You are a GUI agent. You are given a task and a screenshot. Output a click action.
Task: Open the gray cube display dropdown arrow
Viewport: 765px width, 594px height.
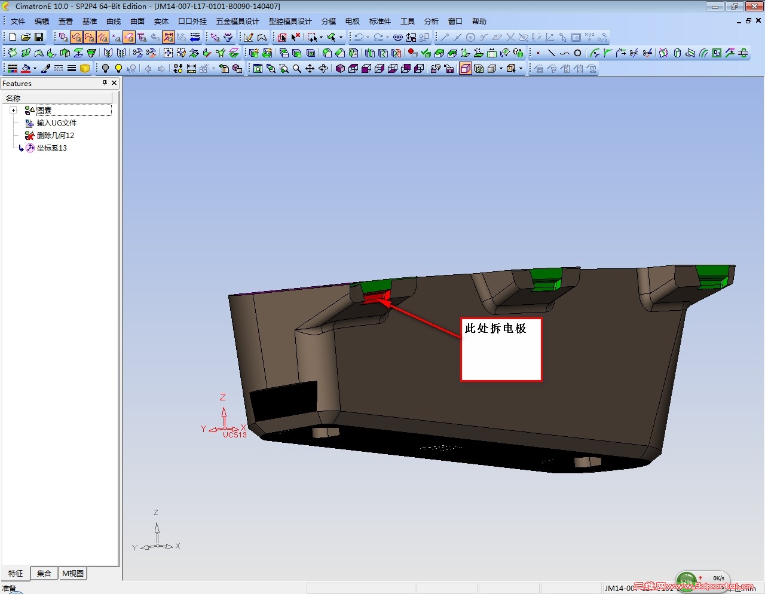pyautogui.click(x=501, y=69)
